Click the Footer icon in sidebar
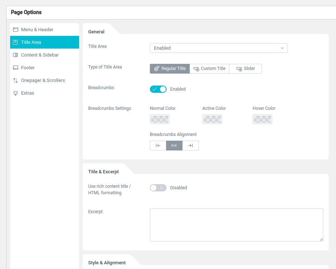The image size is (336, 269). tap(16, 68)
